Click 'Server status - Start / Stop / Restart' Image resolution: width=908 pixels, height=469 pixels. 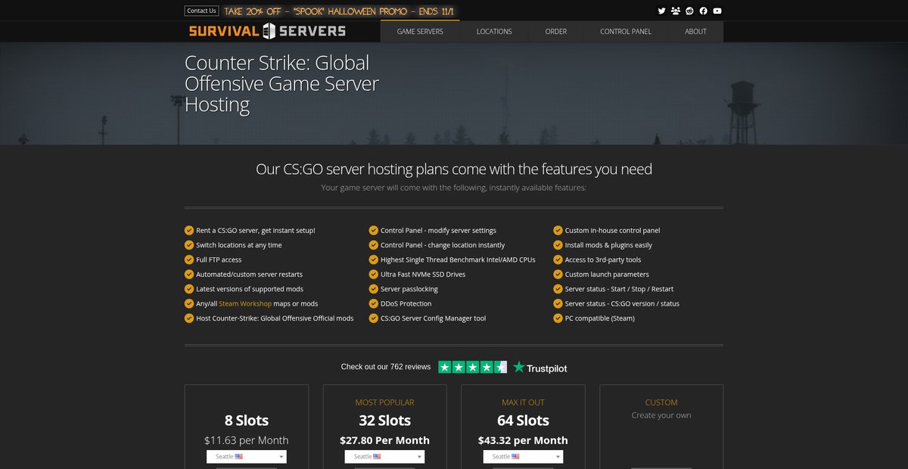(x=619, y=289)
